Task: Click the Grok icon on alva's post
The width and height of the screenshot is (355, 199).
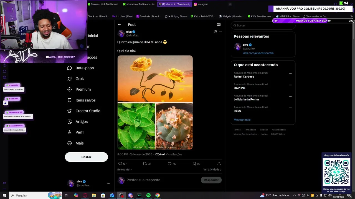Action: point(215,32)
